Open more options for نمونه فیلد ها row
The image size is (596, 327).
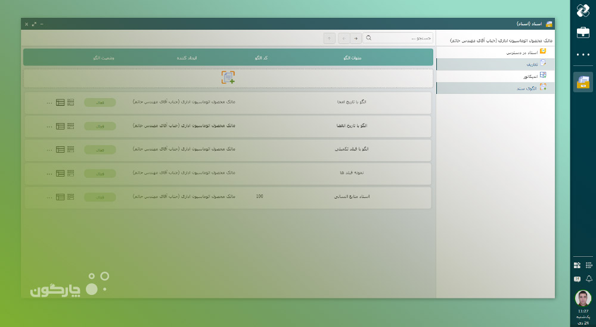coord(49,174)
